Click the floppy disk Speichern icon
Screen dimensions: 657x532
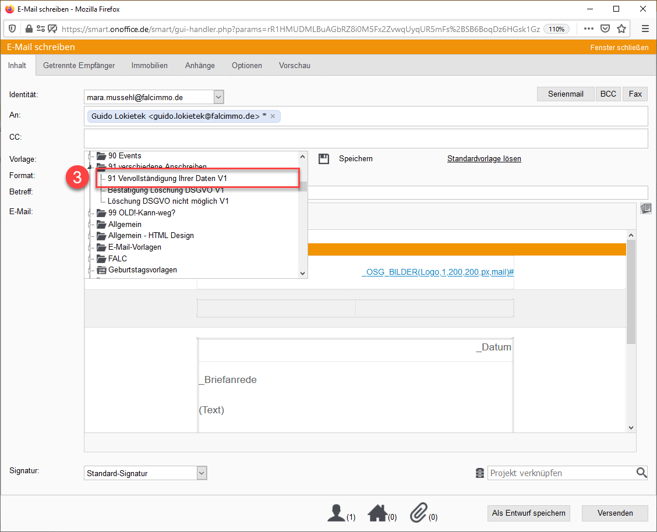[x=324, y=159]
